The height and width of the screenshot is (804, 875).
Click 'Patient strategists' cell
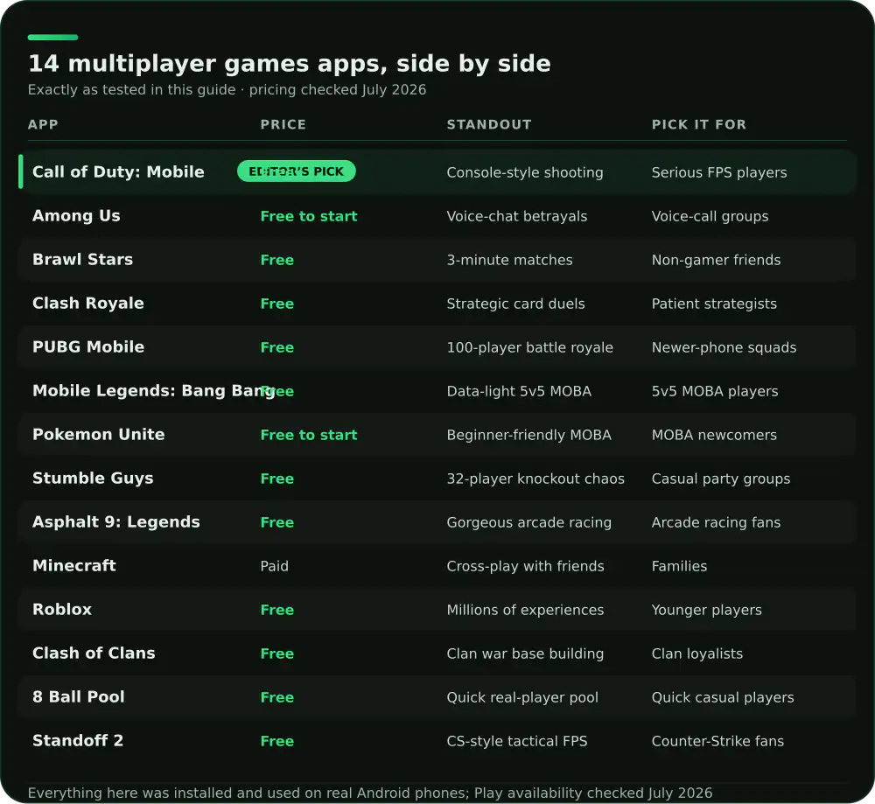pos(714,304)
